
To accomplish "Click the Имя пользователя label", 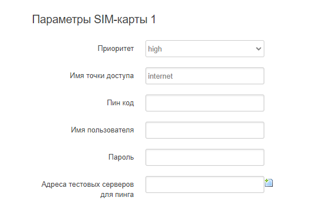I will 102,130.
